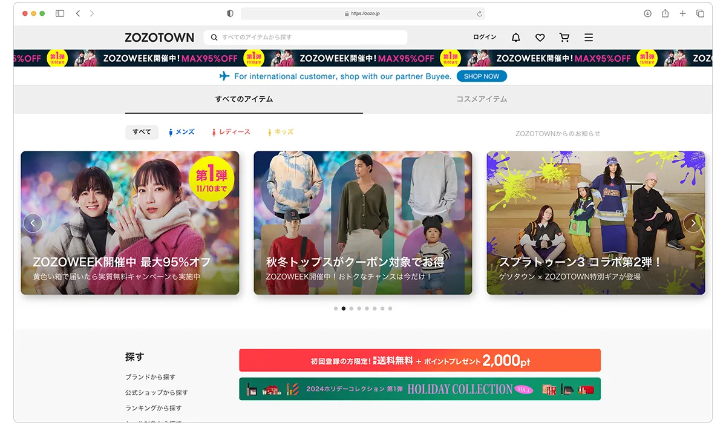Open the hamburger navigation menu
Image resolution: width=726 pixels, height=425 pixels.
coord(588,37)
